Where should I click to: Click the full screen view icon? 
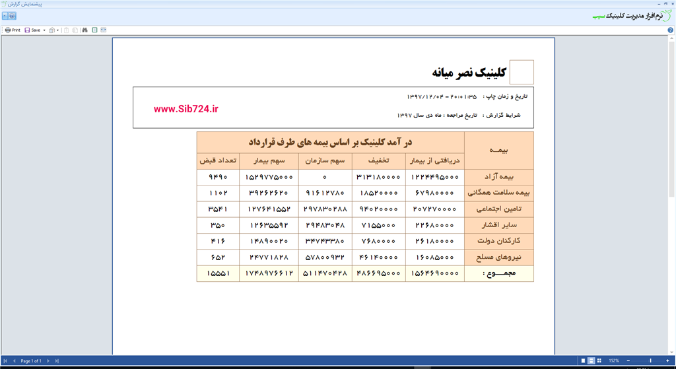[104, 30]
